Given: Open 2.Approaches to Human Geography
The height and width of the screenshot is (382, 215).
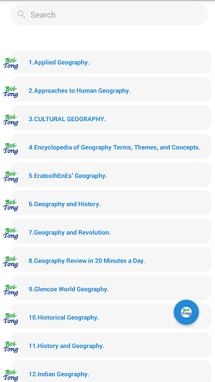Looking at the screenshot, I should (x=111, y=90).
